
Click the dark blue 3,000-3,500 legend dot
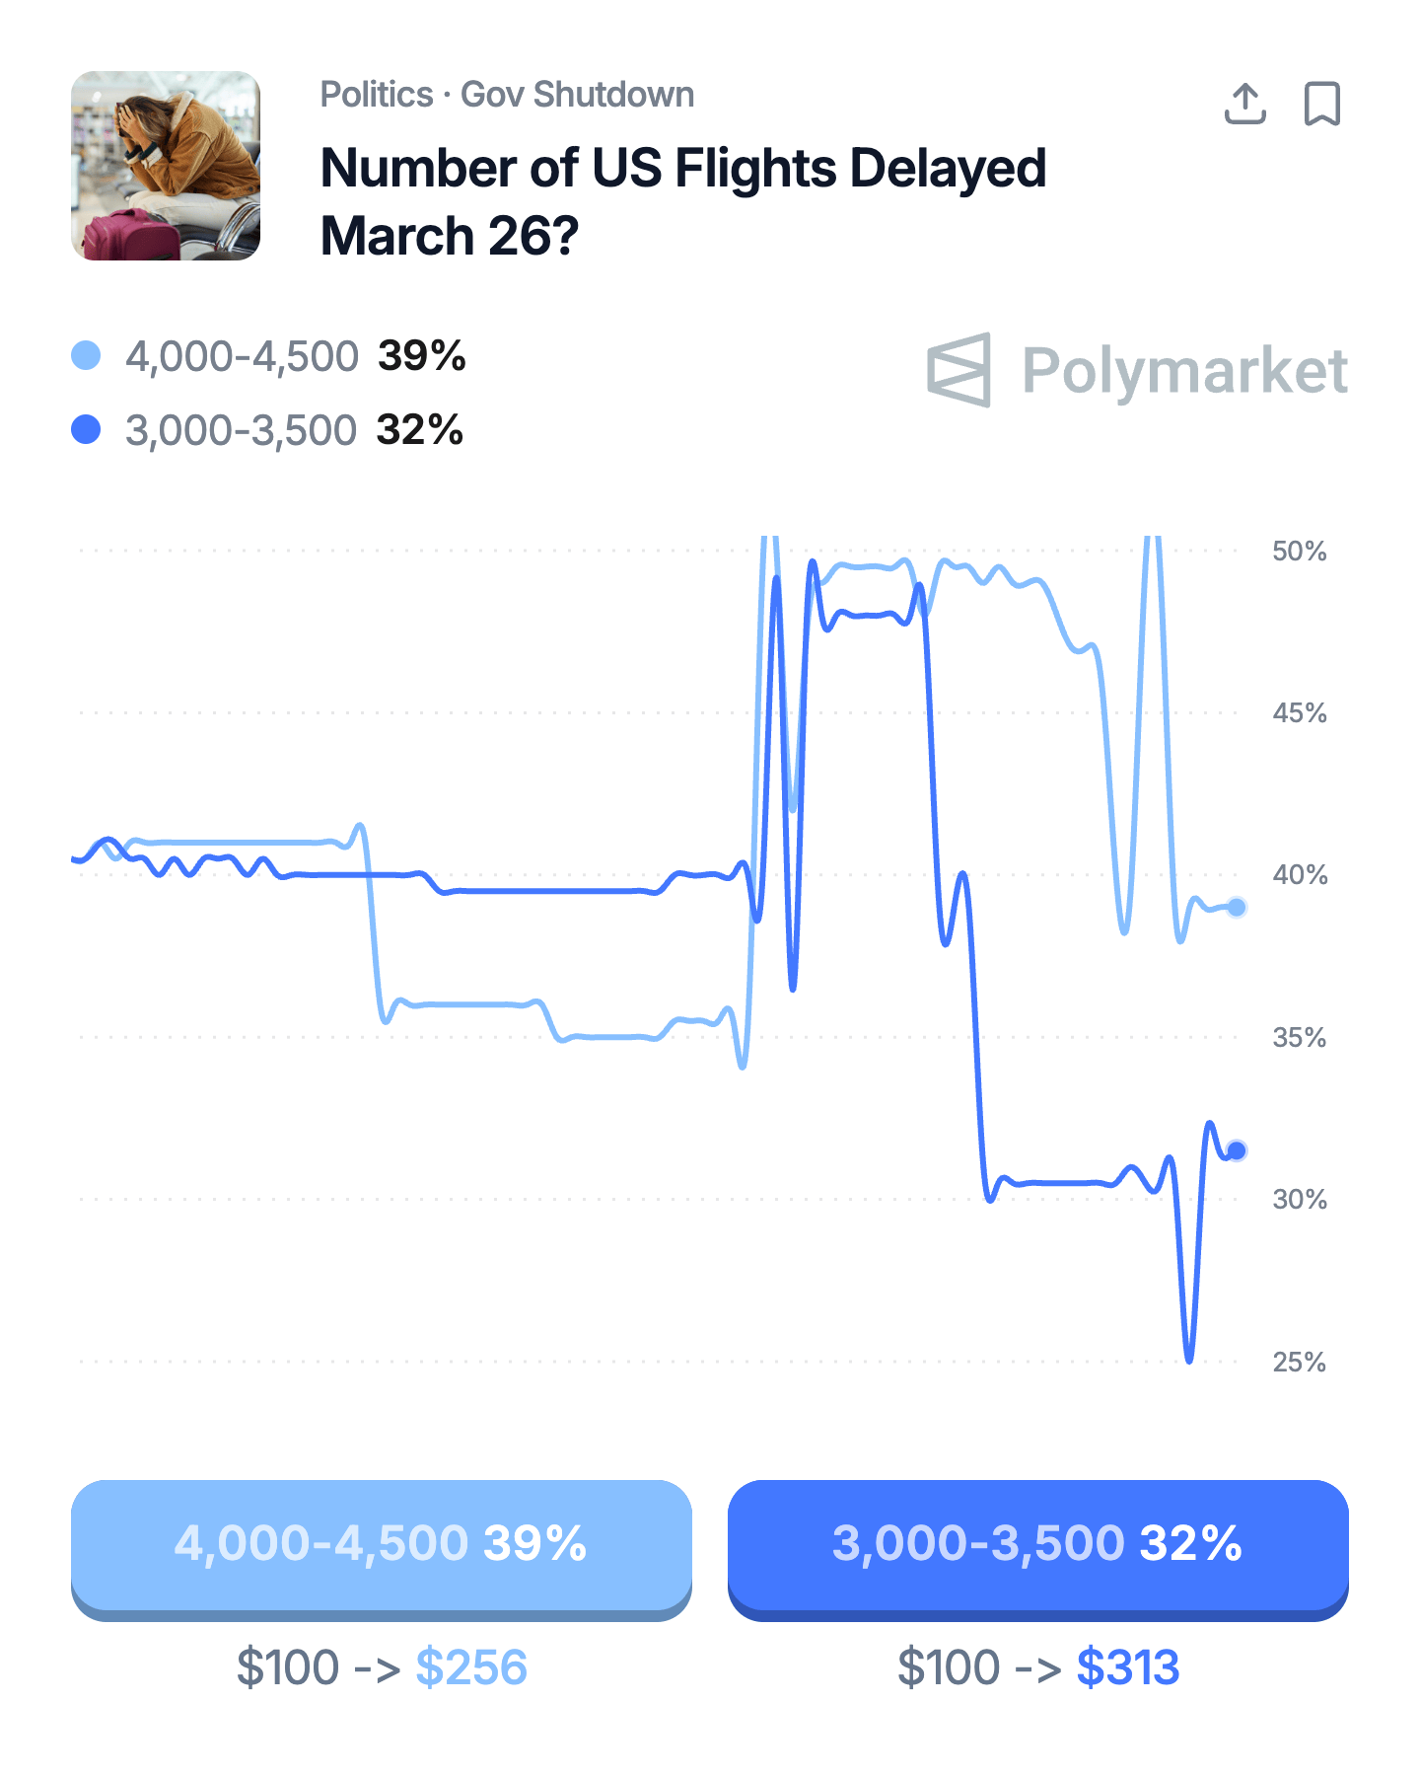(87, 430)
